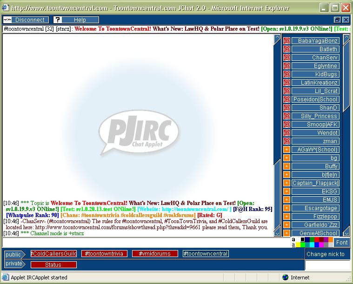Pick the cyan color swatch
This screenshot has height=284, width=353.
click(x=312, y=244)
